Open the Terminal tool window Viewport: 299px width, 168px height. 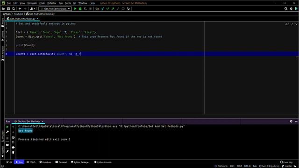(61, 162)
